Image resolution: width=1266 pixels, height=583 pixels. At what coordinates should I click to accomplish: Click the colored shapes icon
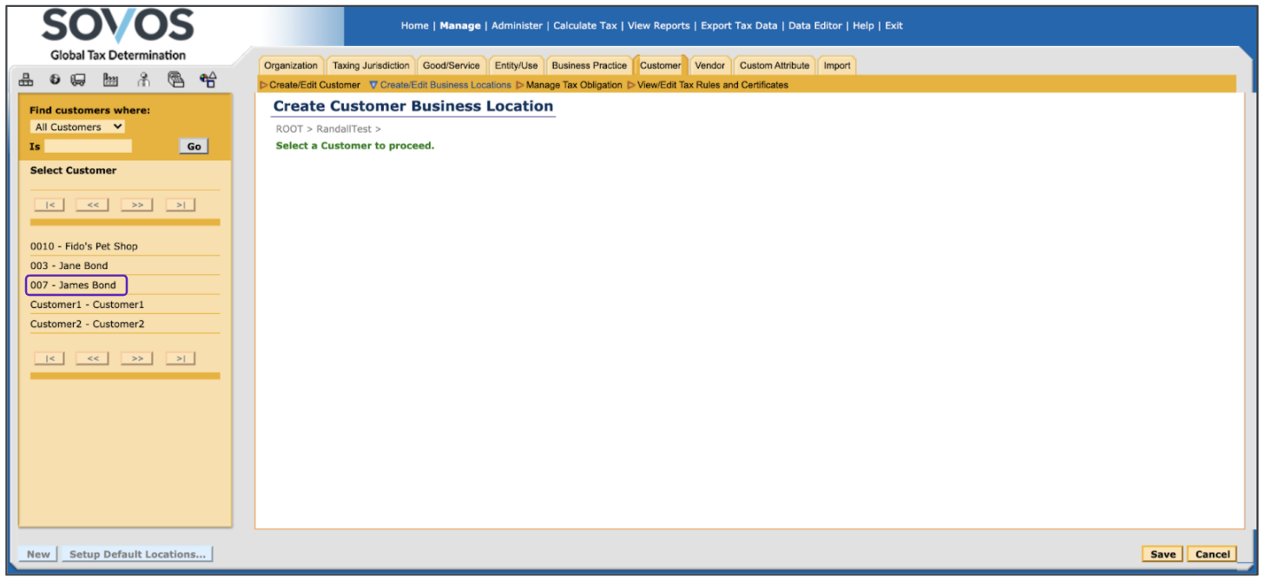208,81
